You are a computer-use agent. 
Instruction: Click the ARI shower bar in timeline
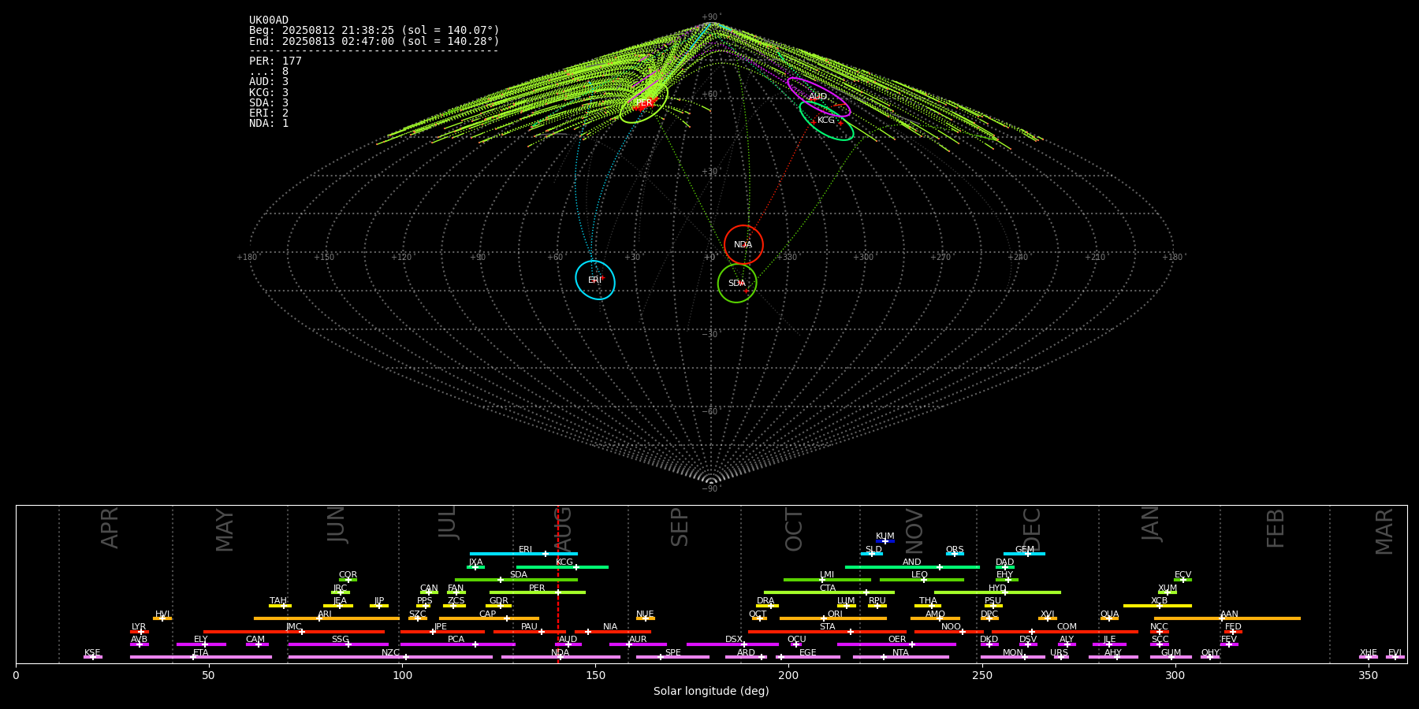326,618
